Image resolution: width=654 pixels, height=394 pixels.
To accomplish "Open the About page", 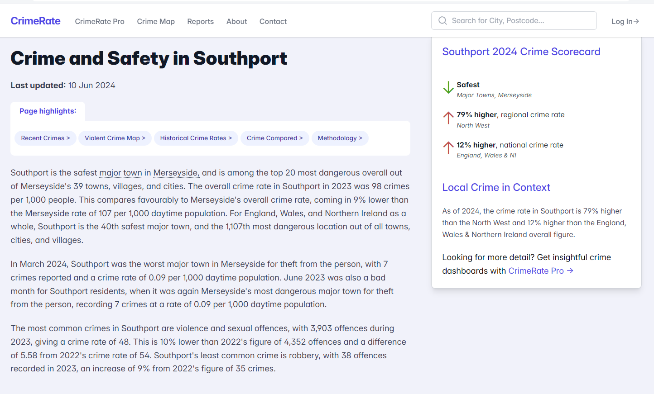I will coord(236,21).
